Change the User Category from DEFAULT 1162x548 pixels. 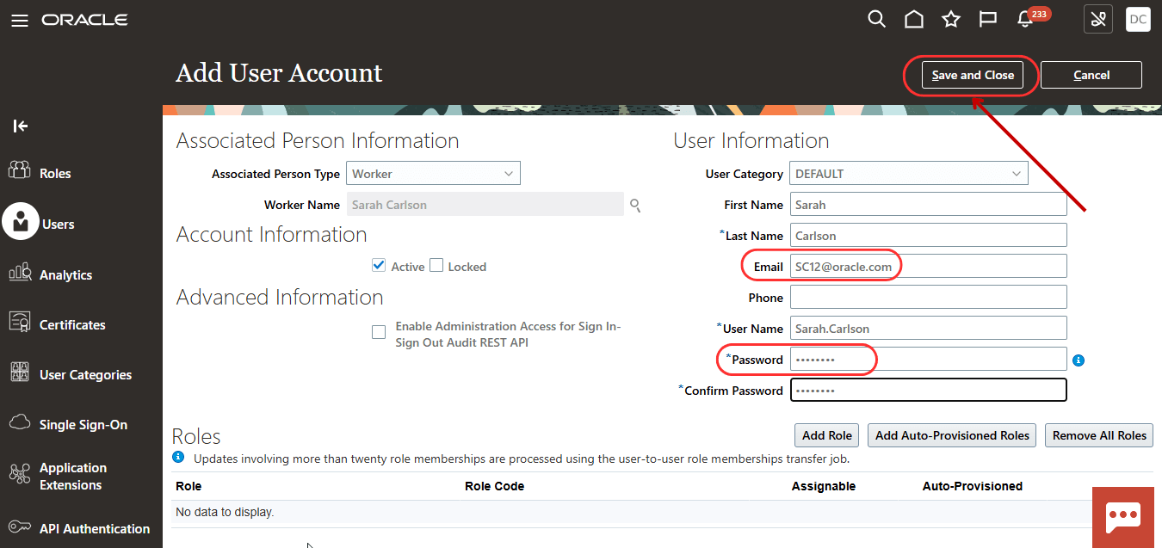click(1017, 172)
